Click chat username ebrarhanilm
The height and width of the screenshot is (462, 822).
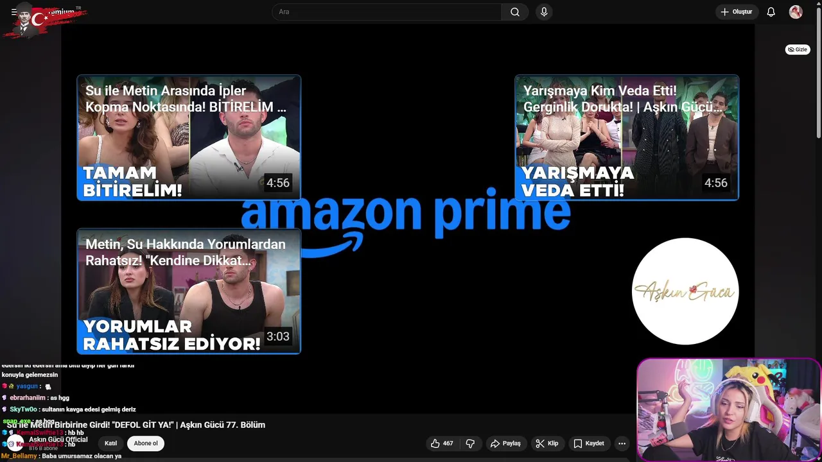[28, 398]
